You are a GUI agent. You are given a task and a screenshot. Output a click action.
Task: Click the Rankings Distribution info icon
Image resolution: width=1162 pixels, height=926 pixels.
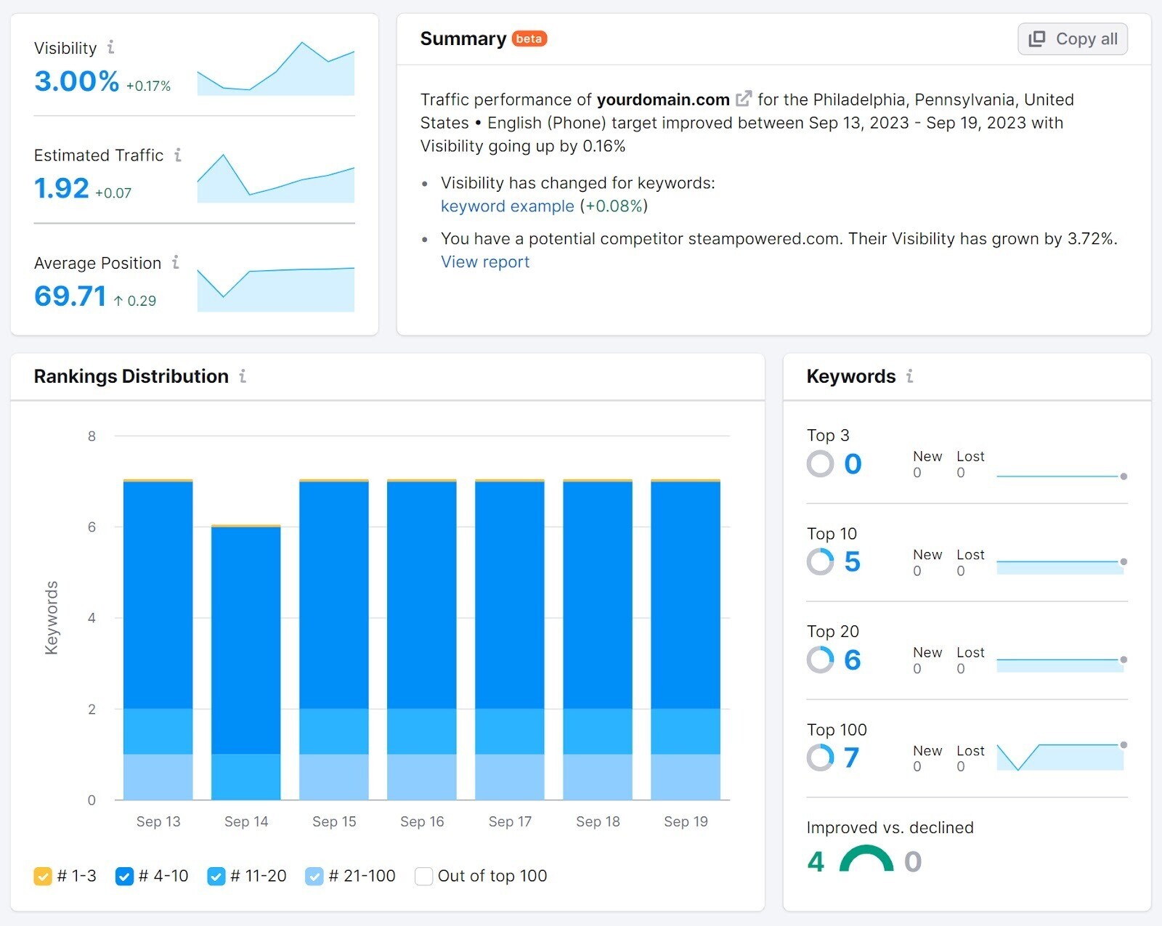(x=243, y=376)
